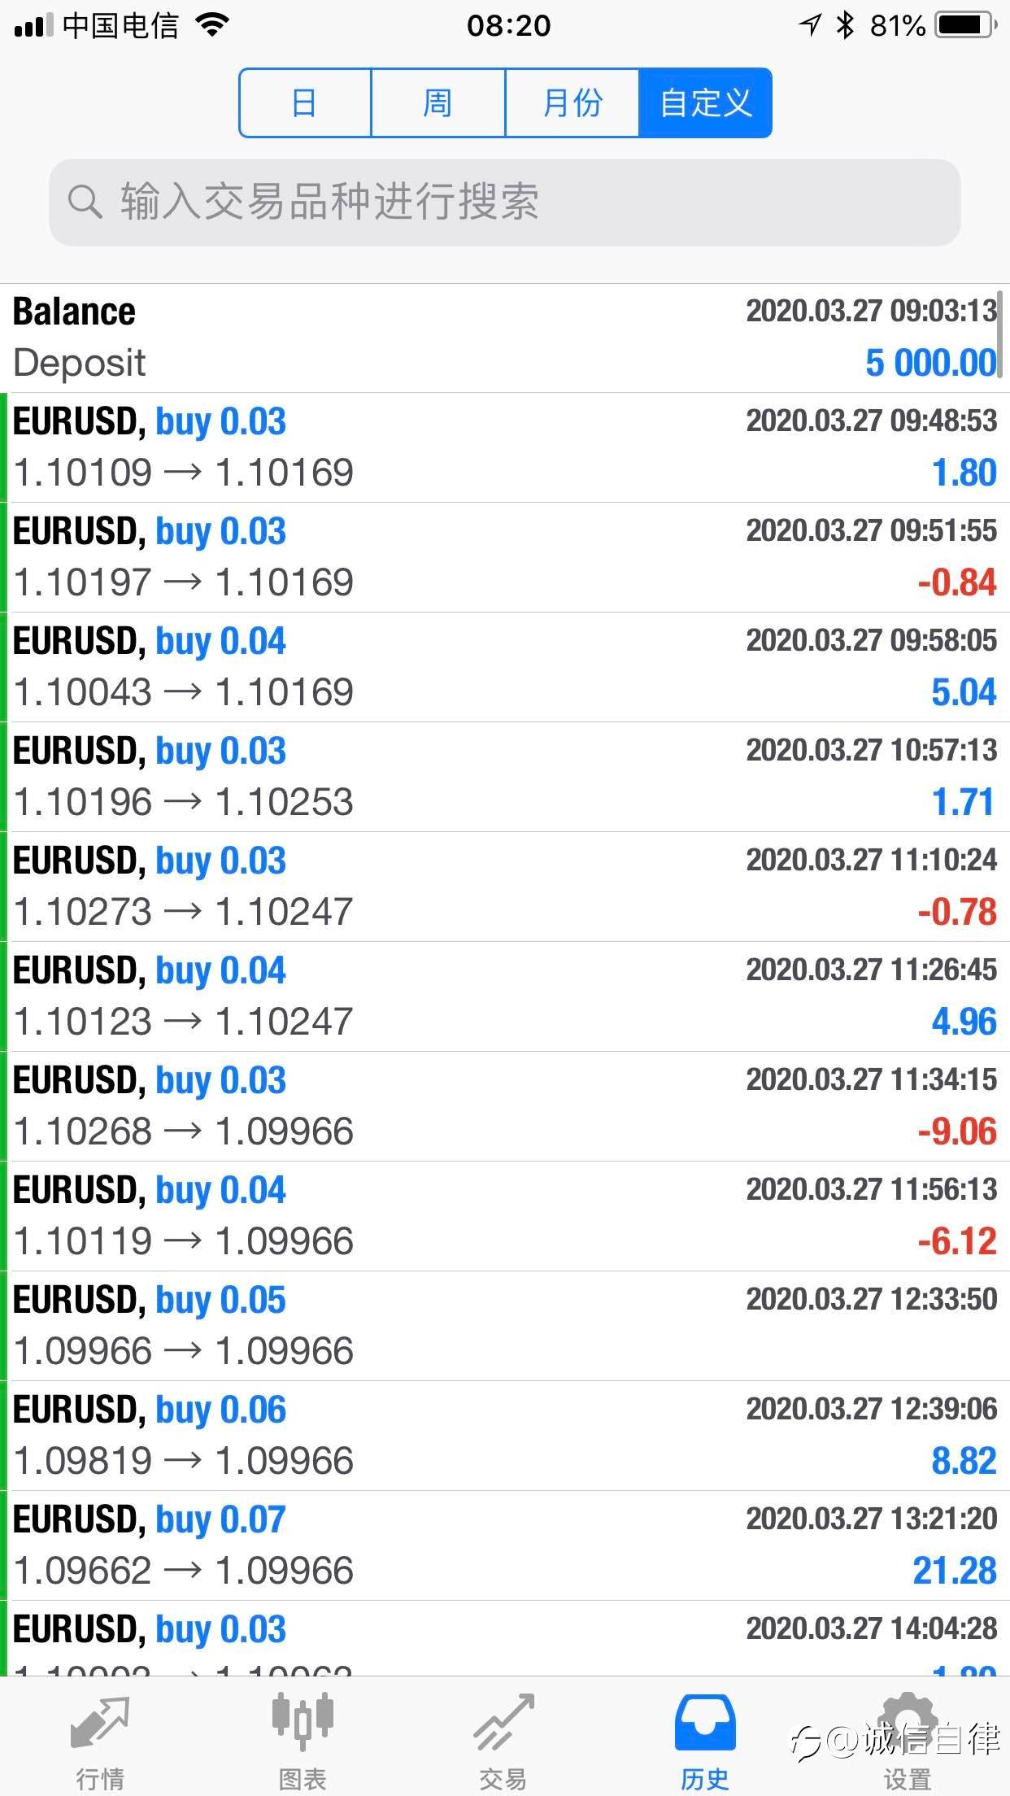Tap the Trade trend-line icon

pos(503,1723)
